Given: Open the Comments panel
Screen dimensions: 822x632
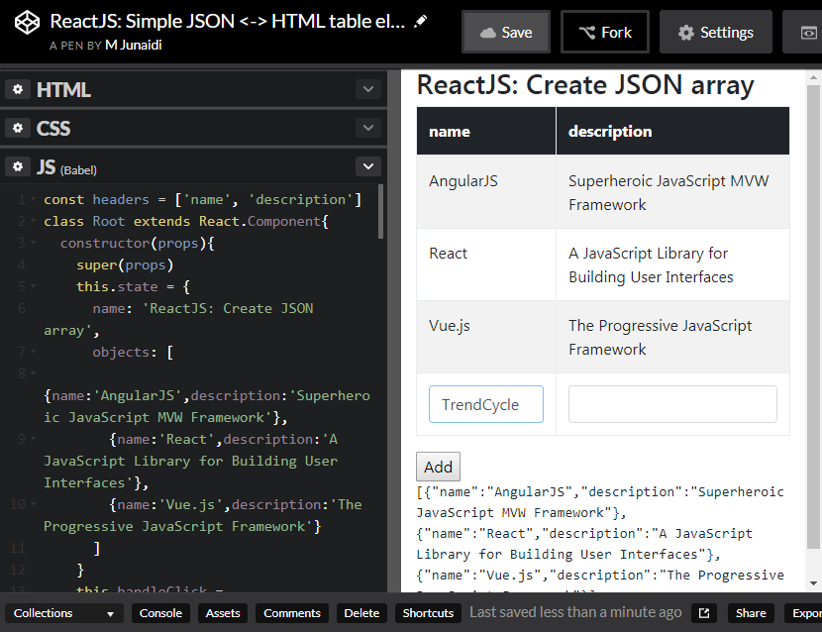Looking at the screenshot, I should click(x=292, y=613).
